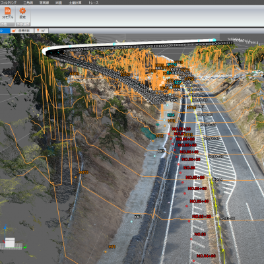Open the フィルタリング ribbon tab
264x264 pixels.
pyautogui.click(x=9, y=3)
